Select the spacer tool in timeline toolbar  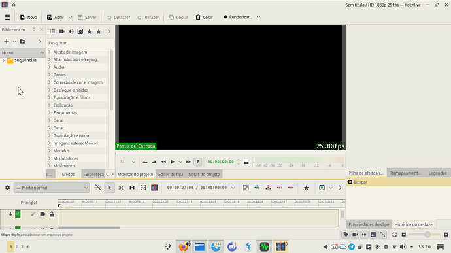132,188
